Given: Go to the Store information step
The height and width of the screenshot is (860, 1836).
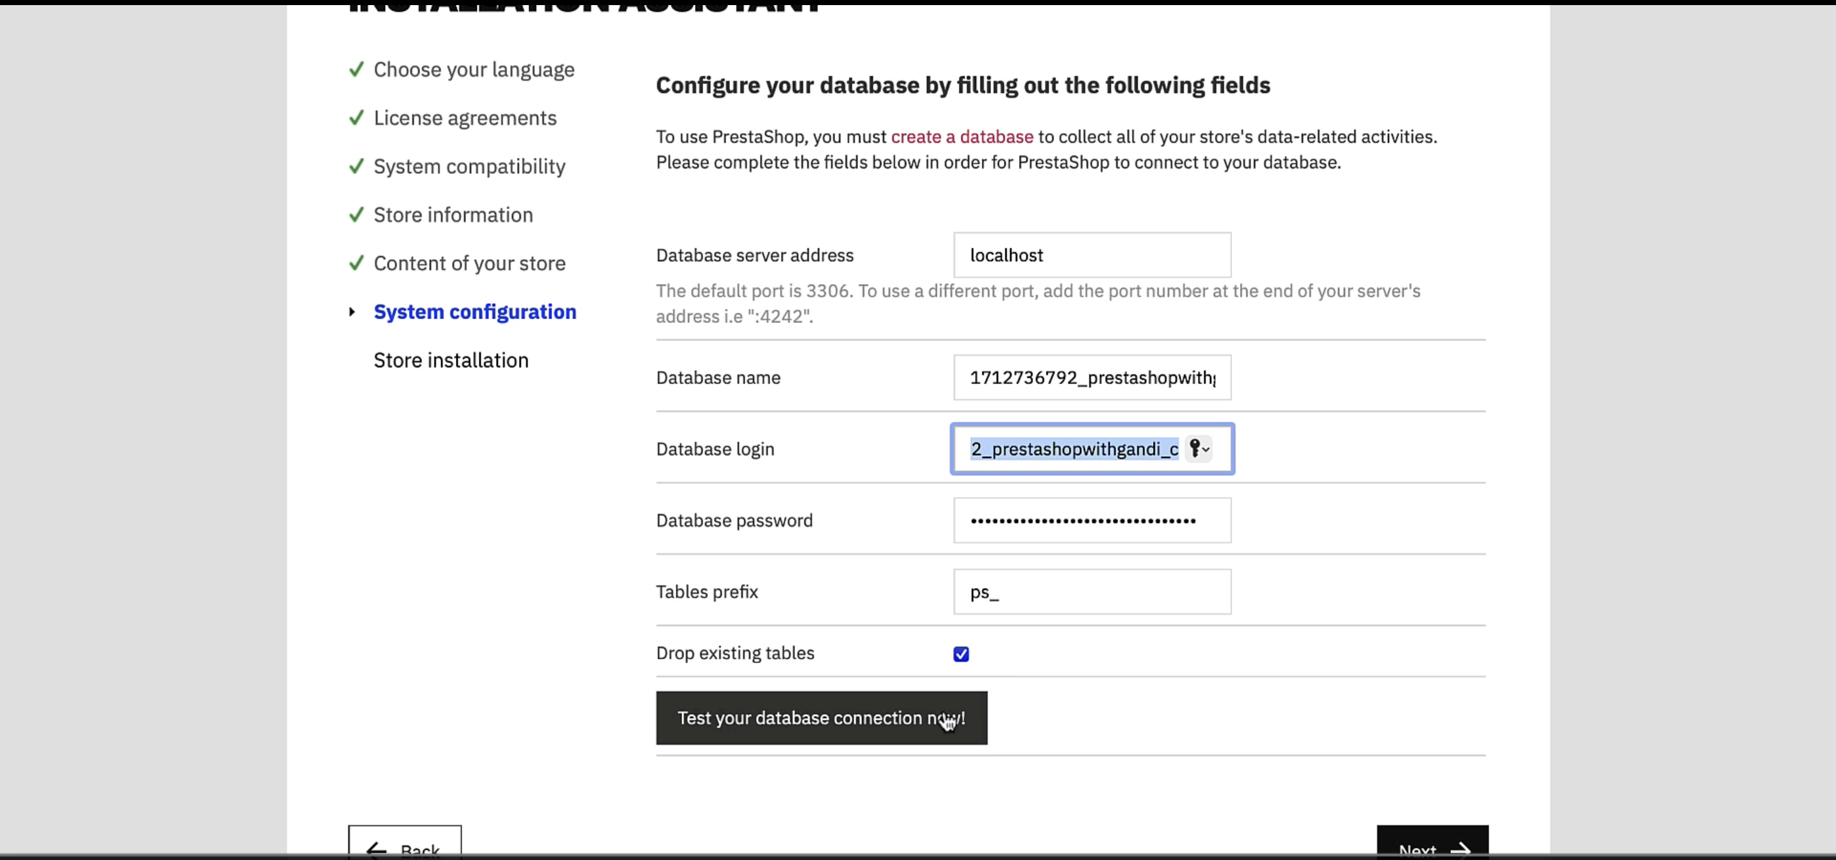Looking at the screenshot, I should pos(453,214).
